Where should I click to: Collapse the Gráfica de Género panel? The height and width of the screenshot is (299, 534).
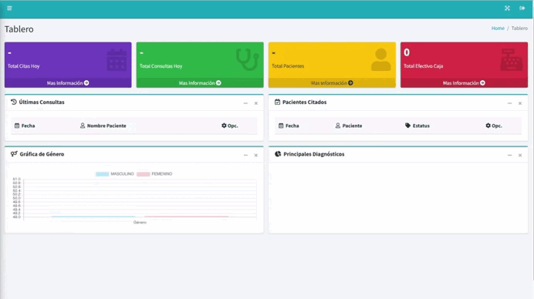245,155
